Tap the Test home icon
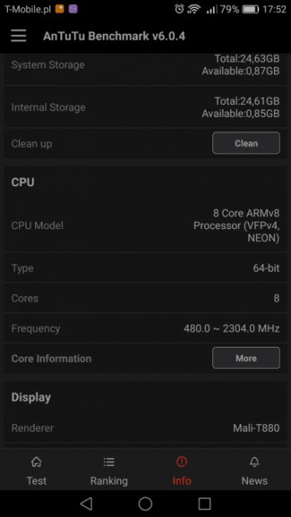Viewport: 291px width, 517px height. pos(37,462)
